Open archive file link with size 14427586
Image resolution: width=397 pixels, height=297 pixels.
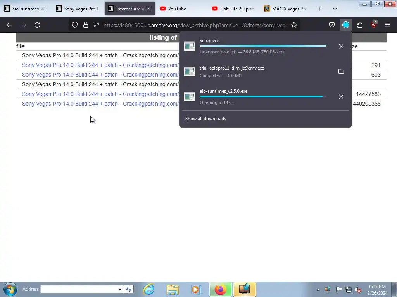pyautogui.click(x=100, y=94)
